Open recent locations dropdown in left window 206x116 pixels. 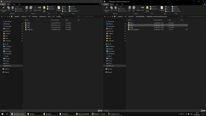7,16
